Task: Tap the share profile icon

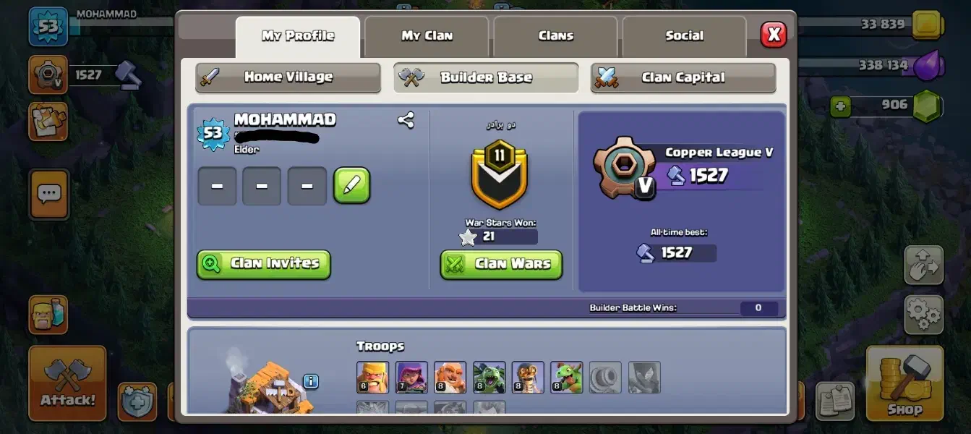Action: [406, 120]
